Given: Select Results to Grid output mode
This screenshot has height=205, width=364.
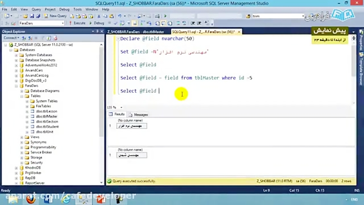Looking at the screenshot, I should coord(163,23).
